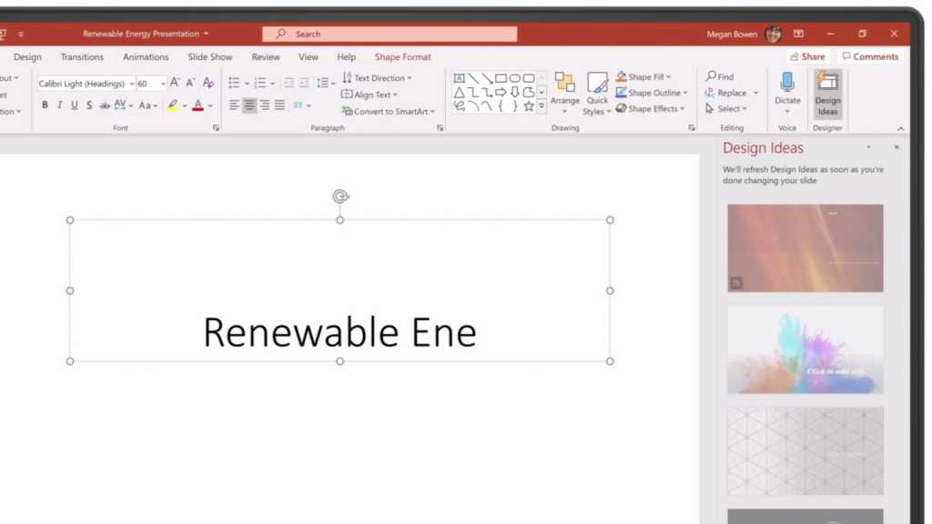Screen dimensions: 932x524
Task: Select the left brace shape
Action: coord(501,106)
